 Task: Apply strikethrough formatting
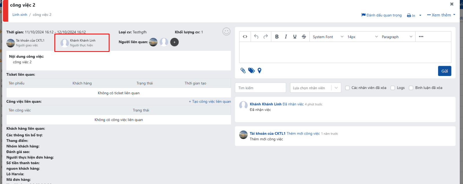coord(304,37)
